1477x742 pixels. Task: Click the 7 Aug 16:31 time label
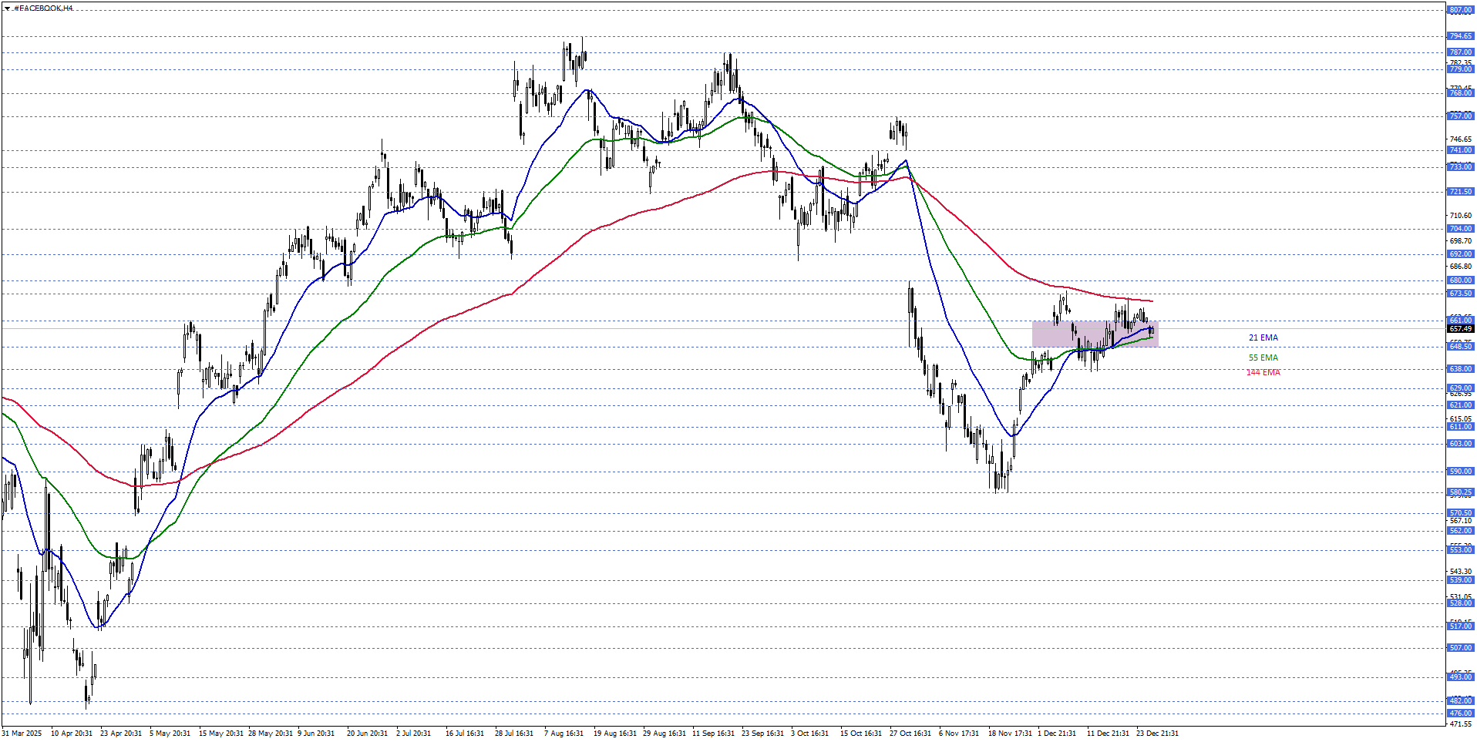[x=564, y=734]
